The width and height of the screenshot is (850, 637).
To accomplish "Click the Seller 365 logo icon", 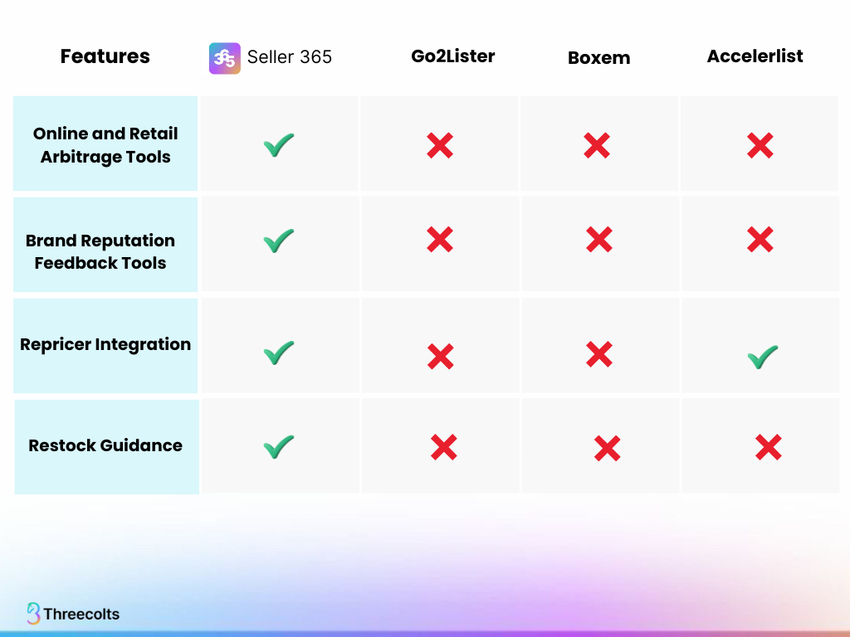I will coord(225,58).
